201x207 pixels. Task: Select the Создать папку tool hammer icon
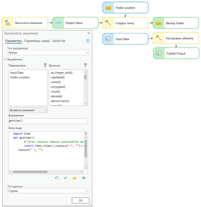(108, 23)
